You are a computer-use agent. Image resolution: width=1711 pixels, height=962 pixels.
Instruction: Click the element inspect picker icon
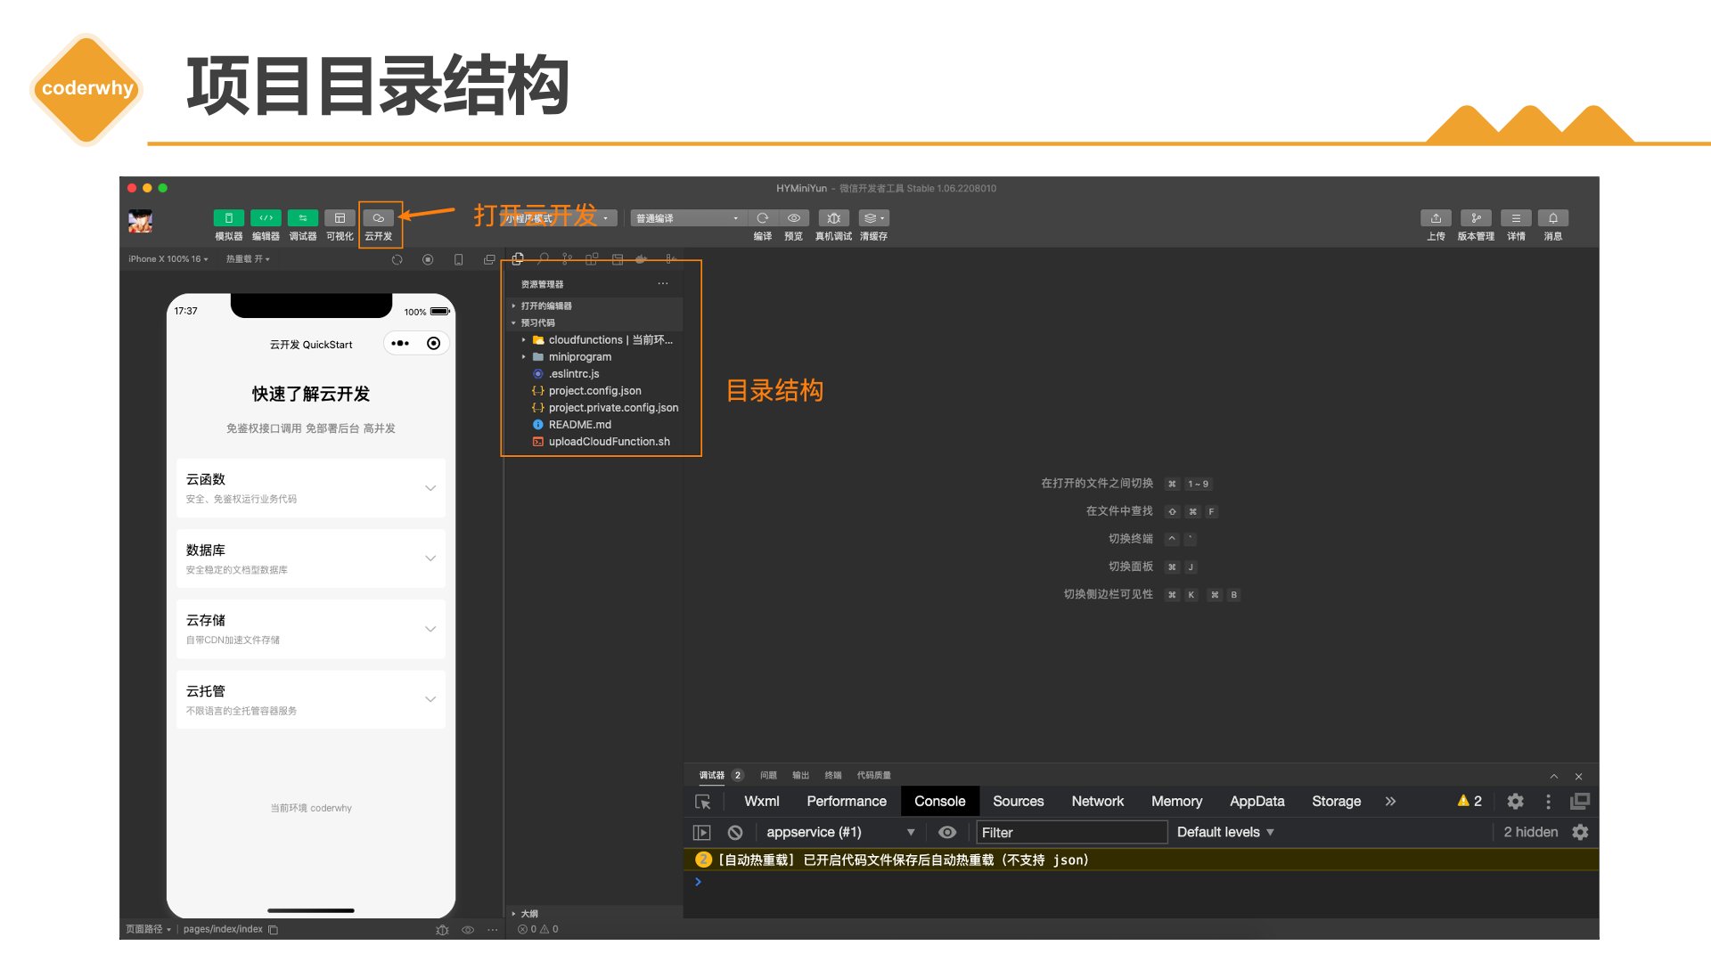[x=702, y=802]
